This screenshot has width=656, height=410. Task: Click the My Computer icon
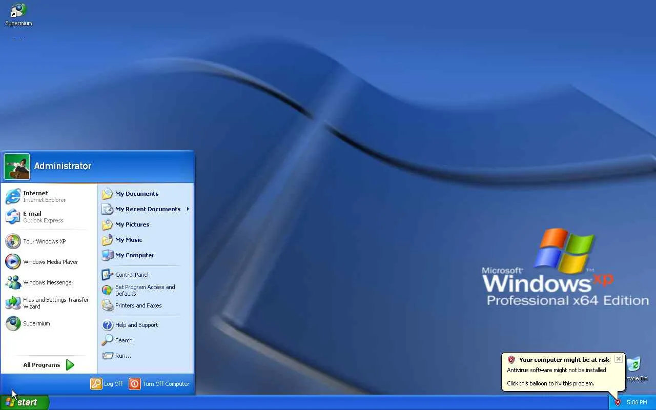[x=107, y=255]
